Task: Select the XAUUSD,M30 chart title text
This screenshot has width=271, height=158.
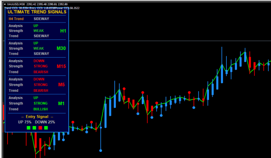Action: pyautogui.click(x=16, y=4)
